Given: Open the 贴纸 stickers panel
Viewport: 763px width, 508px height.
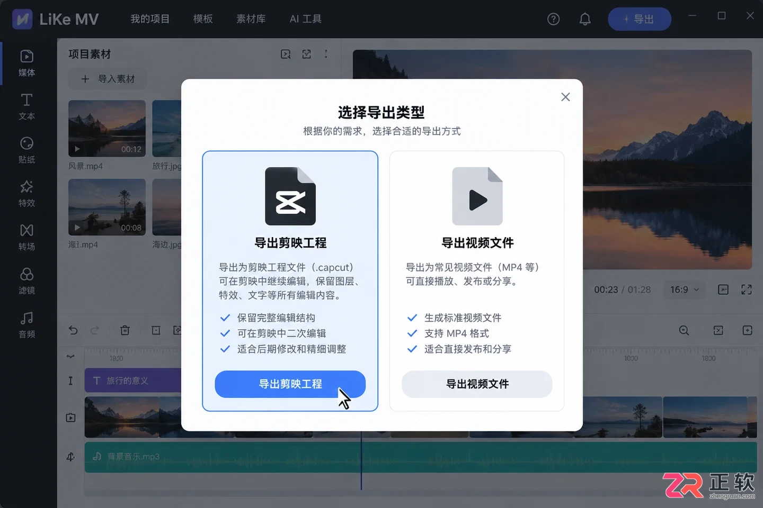Looking at the screenshot, I should pos(26,150).
